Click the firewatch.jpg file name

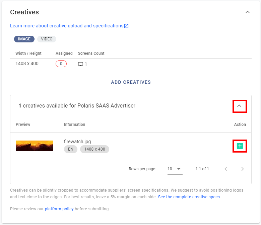click(77, 142)
